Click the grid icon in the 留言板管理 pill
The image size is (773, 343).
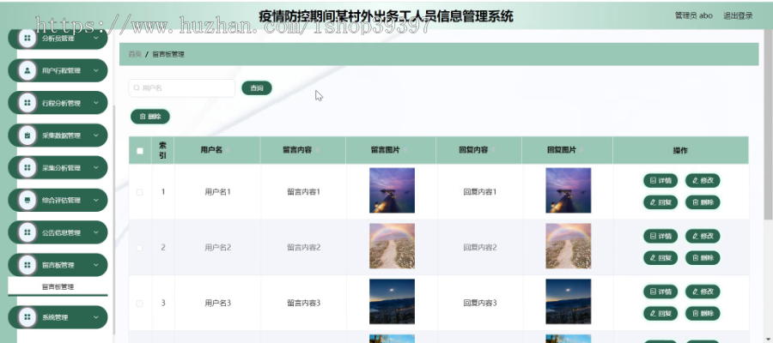[x=27, y=265]
